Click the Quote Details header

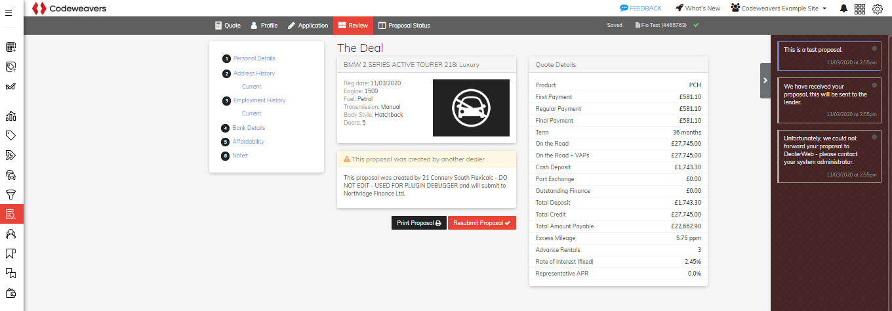pyautogui.click(x=618, y=65)
